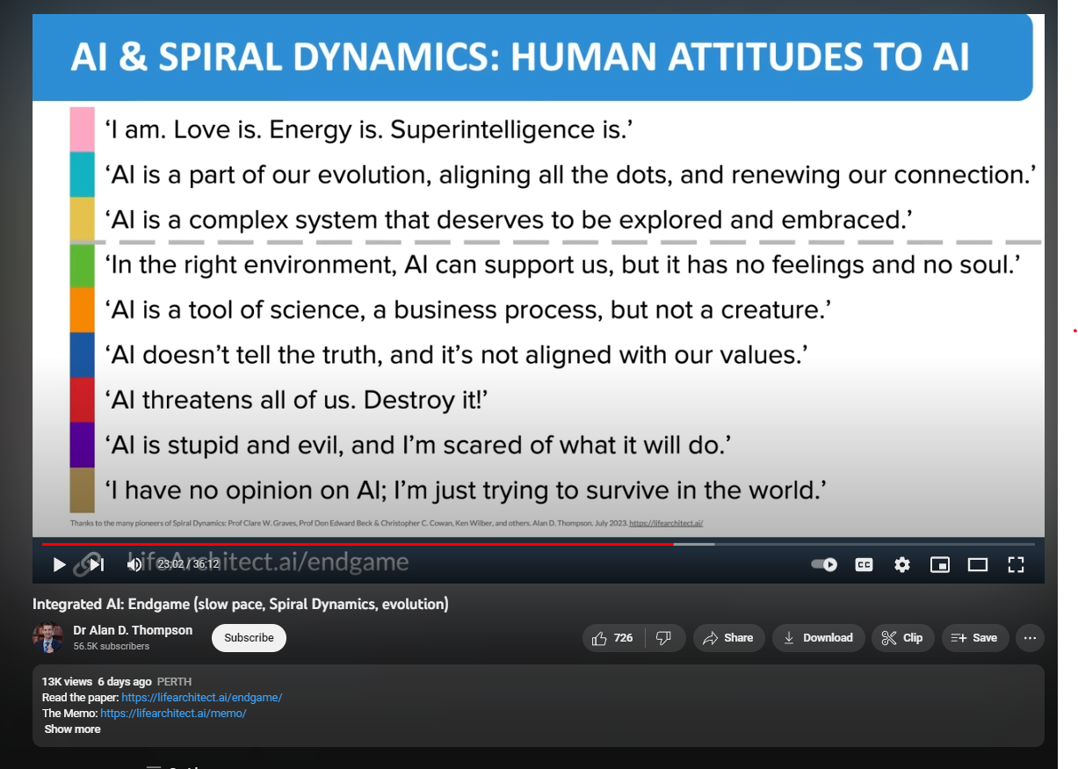Click the 'AI is a tool of science' line
1078x769 pixels.
pos(468,309)
